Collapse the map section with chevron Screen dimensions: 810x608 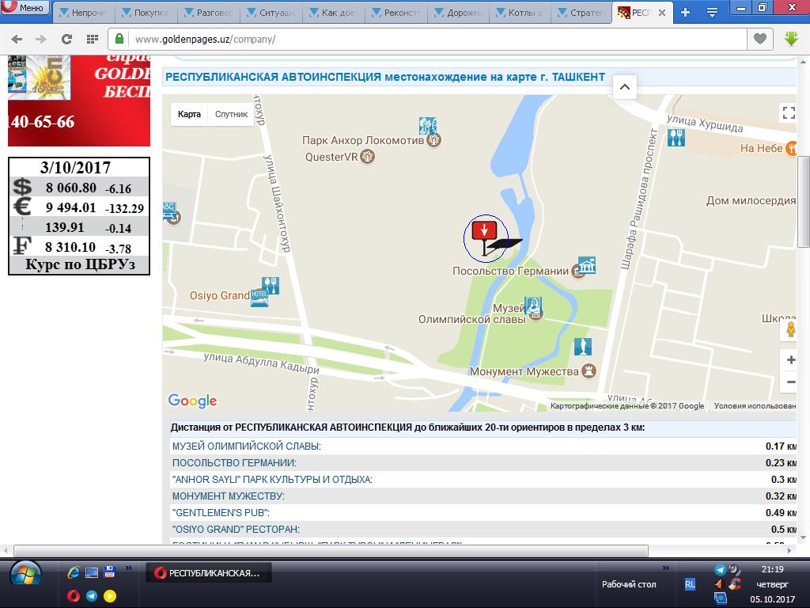coord(624,87)
